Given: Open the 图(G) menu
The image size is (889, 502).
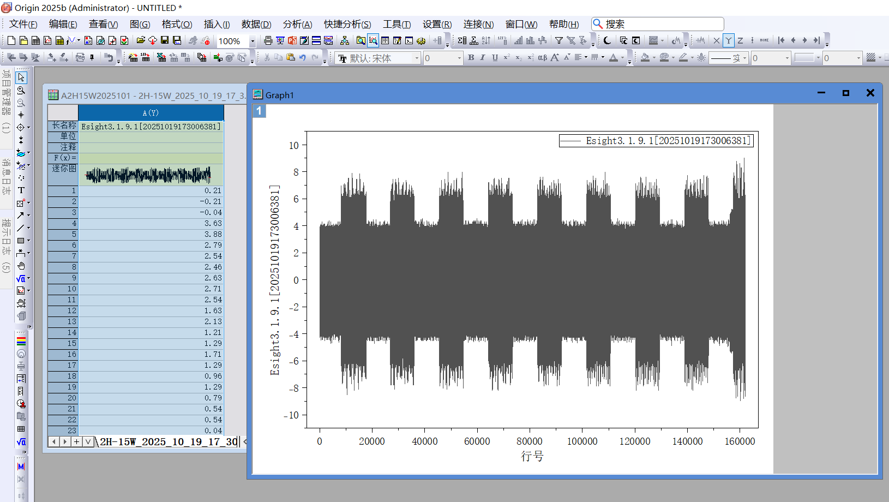Looking at the screenshot, I should click(x=140, y=24).
